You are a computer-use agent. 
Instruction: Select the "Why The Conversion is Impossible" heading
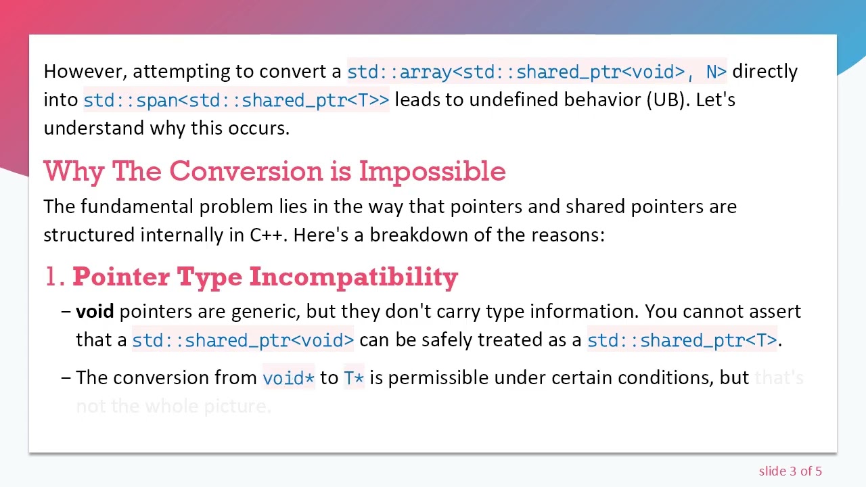275,171
